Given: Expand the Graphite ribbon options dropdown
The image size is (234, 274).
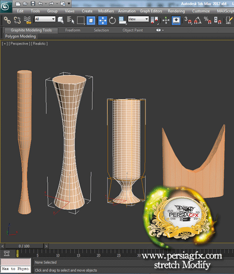Looking at the screenshot, I should click(160, 30).
